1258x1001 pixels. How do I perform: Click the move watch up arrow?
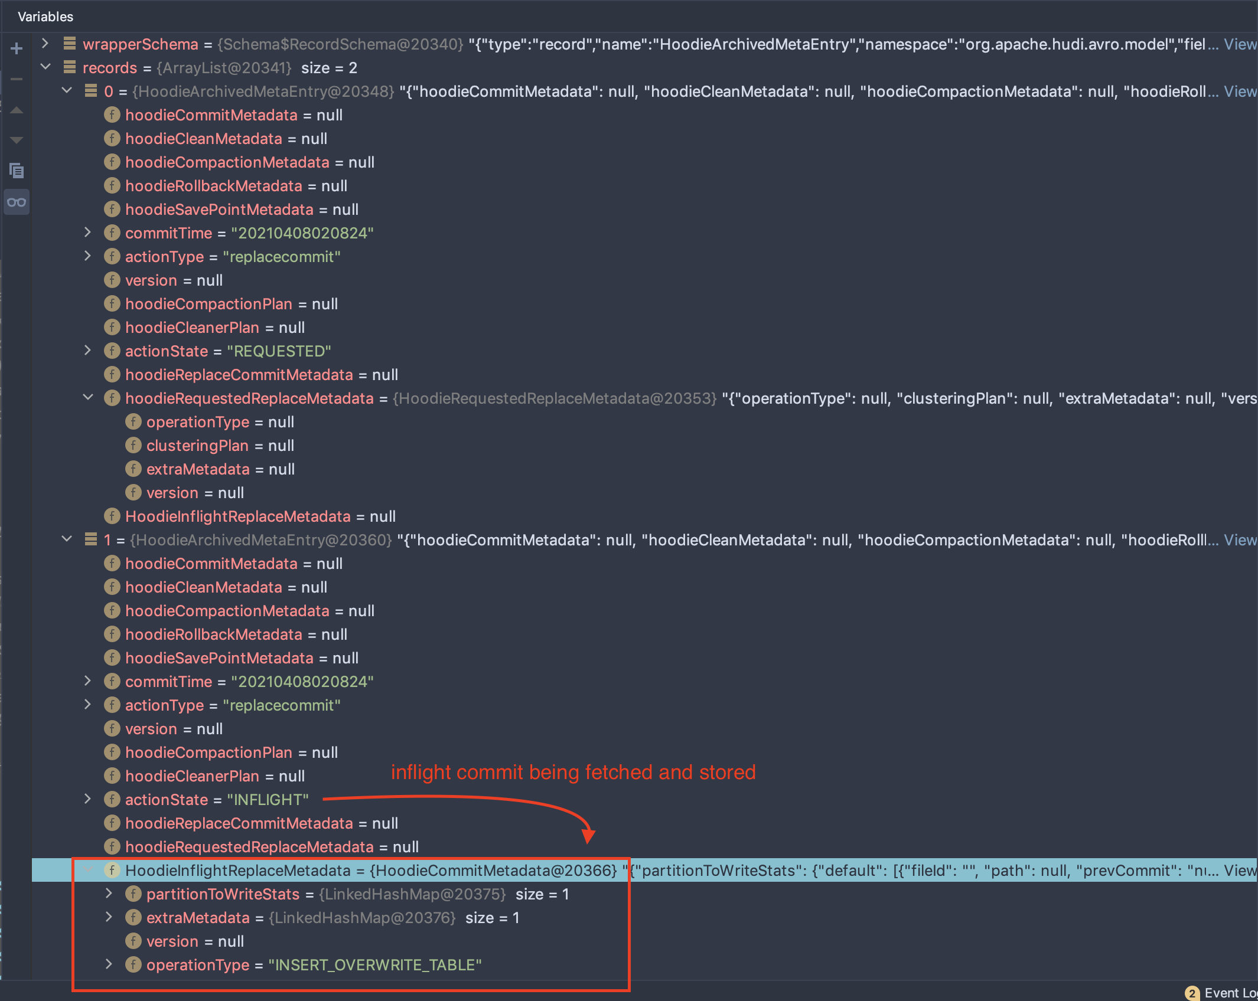click(17, 110)
